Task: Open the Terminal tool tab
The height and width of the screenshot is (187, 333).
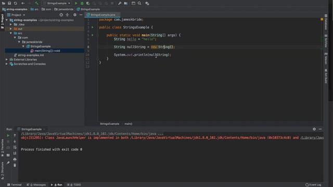Action: tap(15, 185)
